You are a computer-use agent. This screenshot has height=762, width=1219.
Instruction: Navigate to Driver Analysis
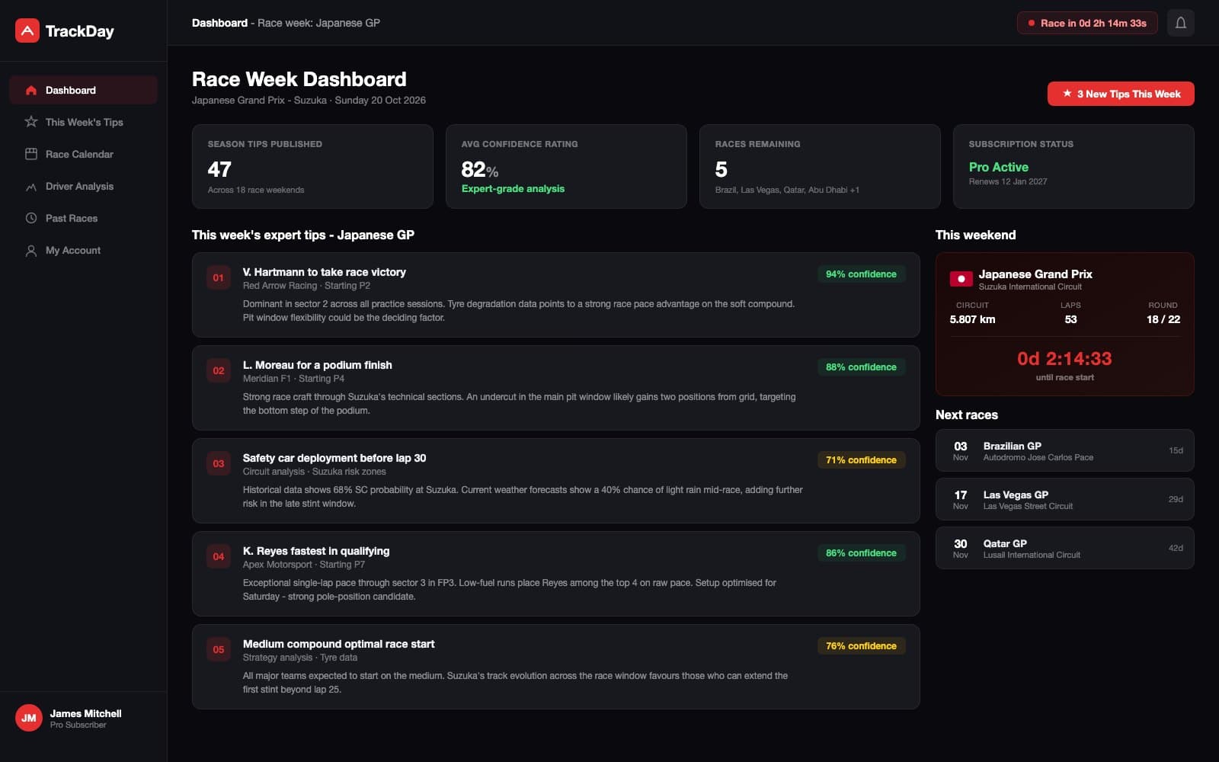(x=83, y=186)
